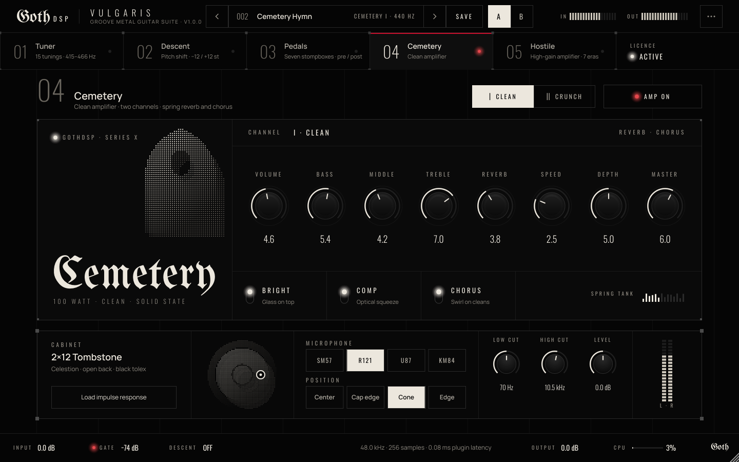The image size is (739, 462).
Task: Open the 05 Hostile module tab
Action: pos(554,51)
